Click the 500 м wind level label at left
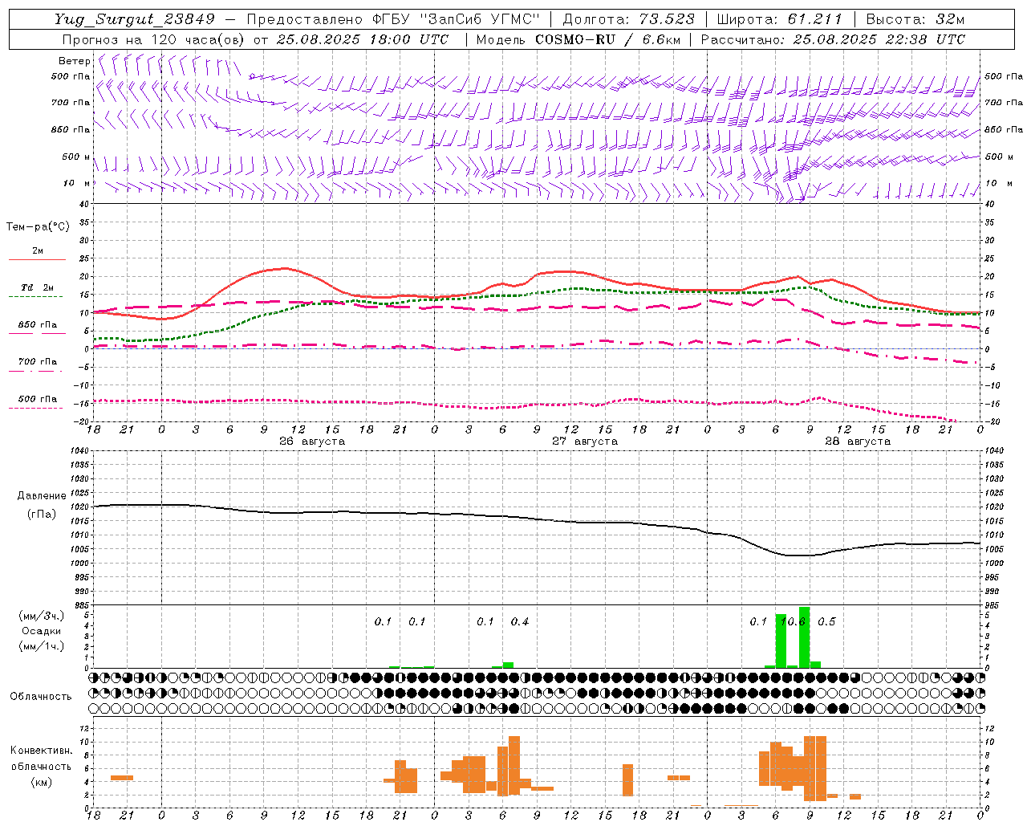Viewport: 1027px width, 822px height. pyautogui.click(x=76, y=157)
